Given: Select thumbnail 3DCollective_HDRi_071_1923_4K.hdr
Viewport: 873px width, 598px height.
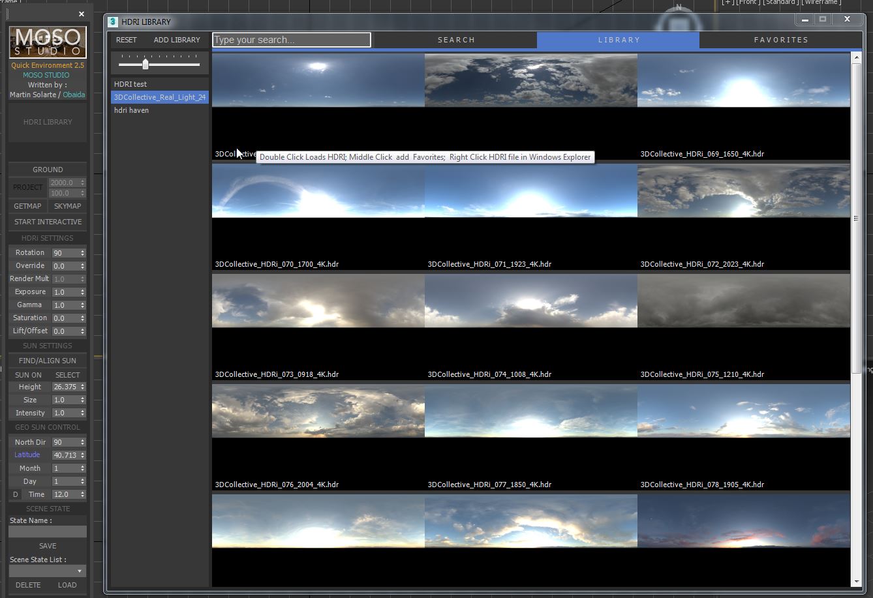Looking at the screenshot, I should point(531,217).
